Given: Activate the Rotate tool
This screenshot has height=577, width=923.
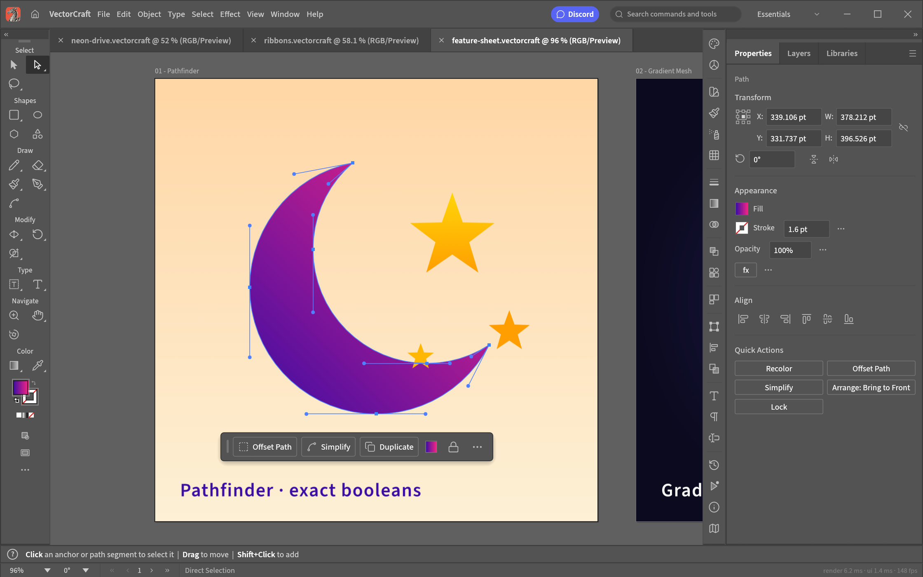Looking at the screenshot, I should [x=37, y=235].
